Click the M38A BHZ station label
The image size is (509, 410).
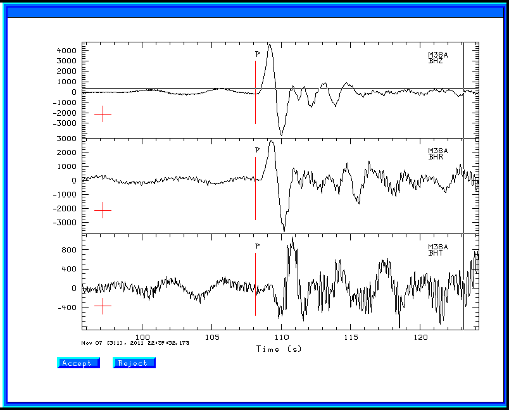[437, 58]
